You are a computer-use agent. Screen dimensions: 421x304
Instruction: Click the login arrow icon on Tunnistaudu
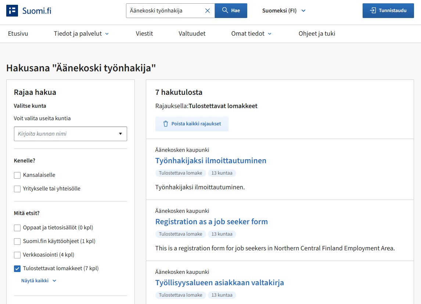(x=373, y=10)
